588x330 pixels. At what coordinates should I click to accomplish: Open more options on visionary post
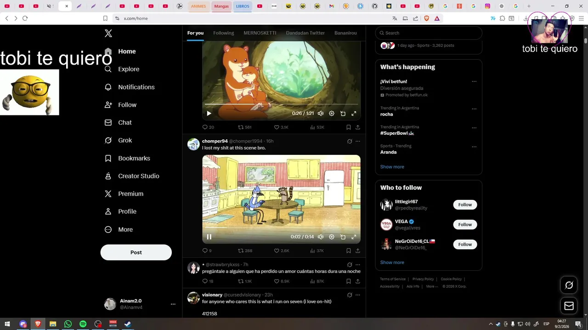tap(358, 295)
